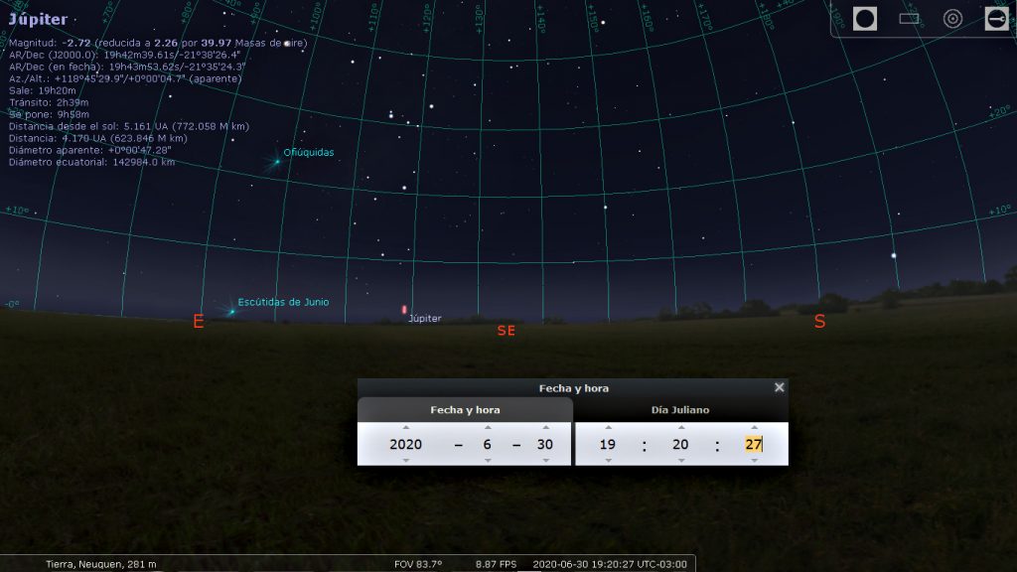Decrease the minutes 20 with down arrow
Viewport: 1017px width, 572px height.
[681, 461]
